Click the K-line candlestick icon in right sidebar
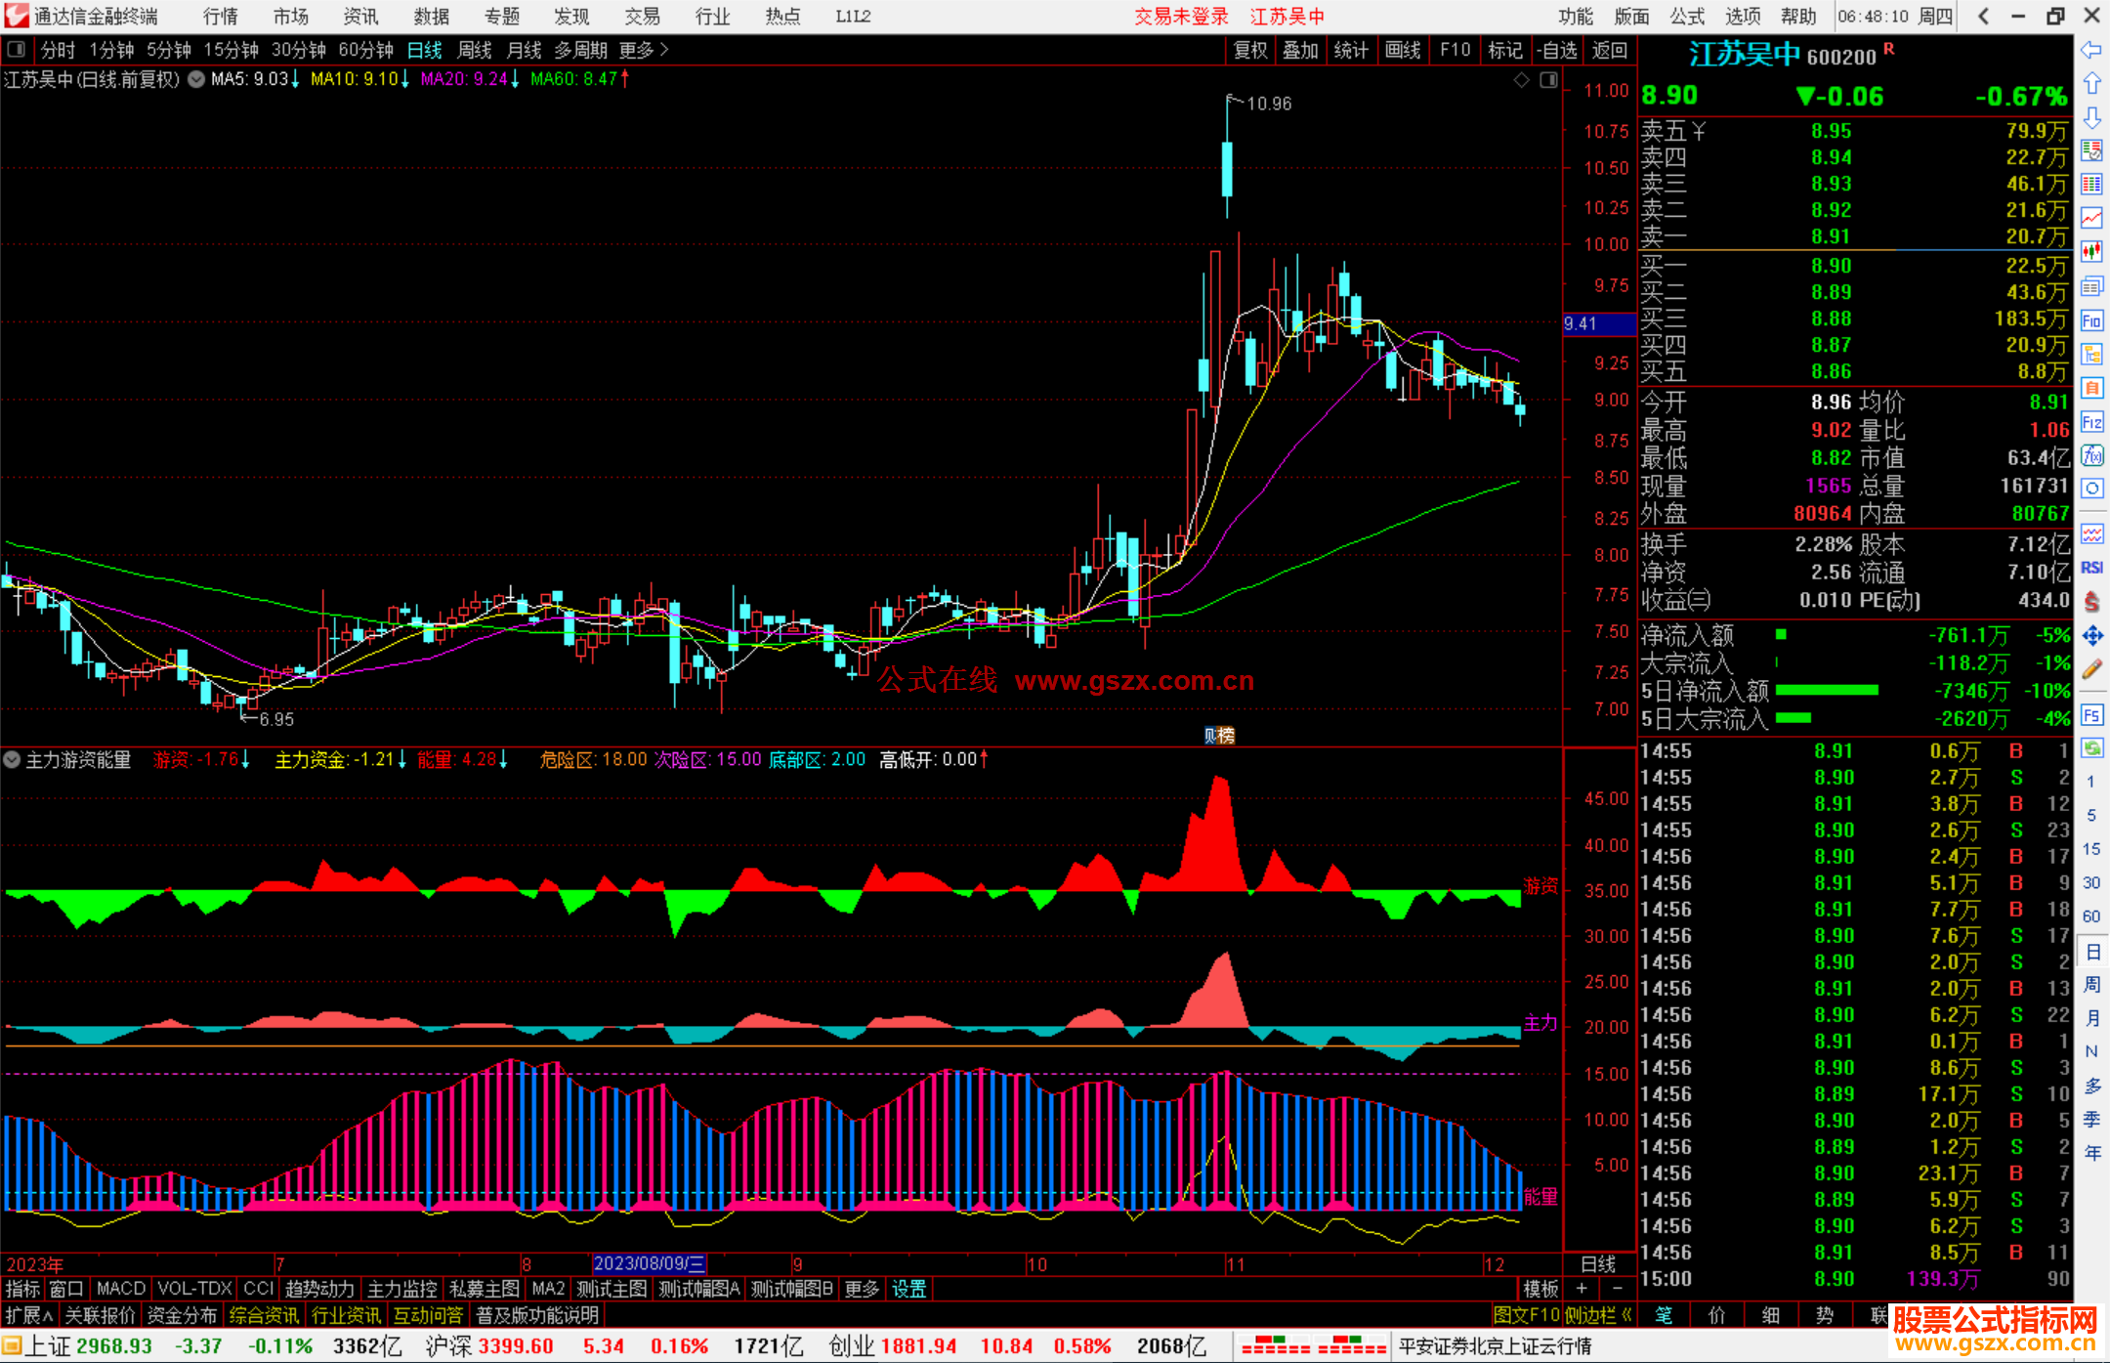Viewport: 2110px width, 1363px height. coord(2091,252)
